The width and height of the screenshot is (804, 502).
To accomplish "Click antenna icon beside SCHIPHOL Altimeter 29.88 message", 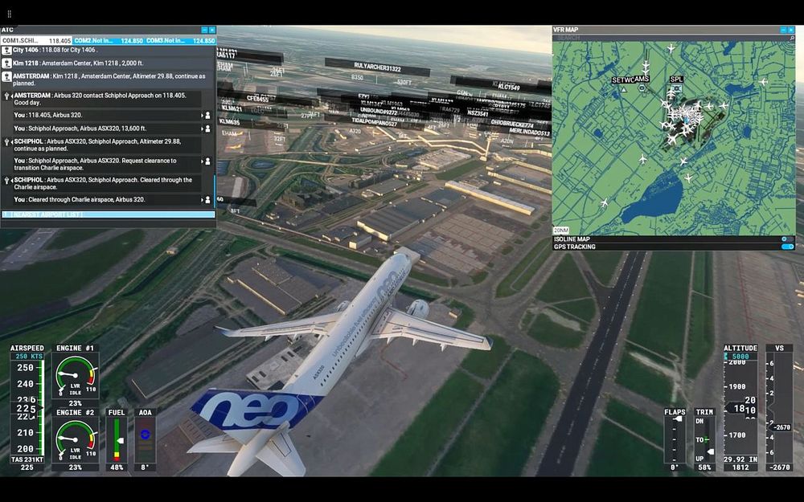I will click(x=6, y=142).
